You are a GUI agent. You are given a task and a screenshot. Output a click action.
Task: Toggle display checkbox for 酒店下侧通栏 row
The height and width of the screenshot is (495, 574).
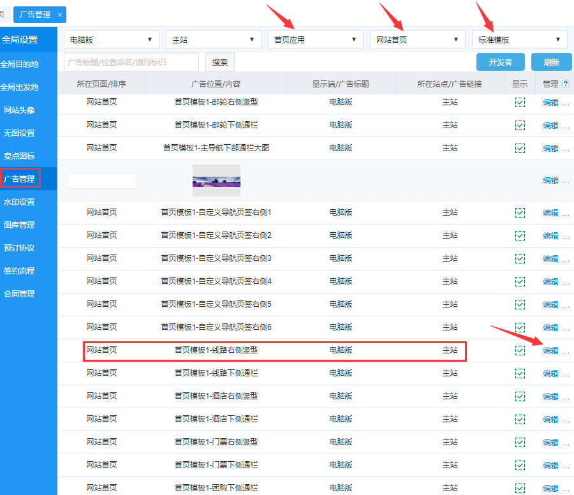tap(520, 419)
